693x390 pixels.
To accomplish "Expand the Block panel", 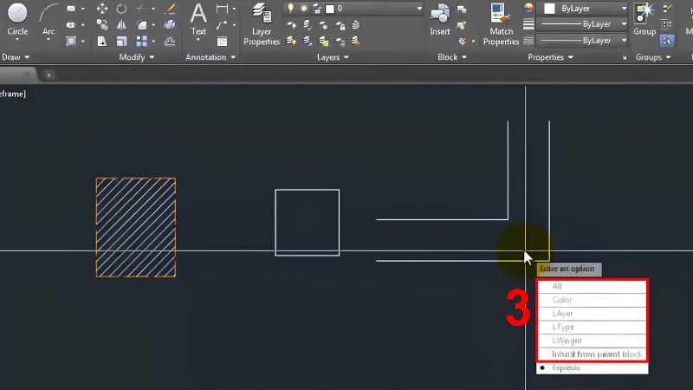I will 452,57.
